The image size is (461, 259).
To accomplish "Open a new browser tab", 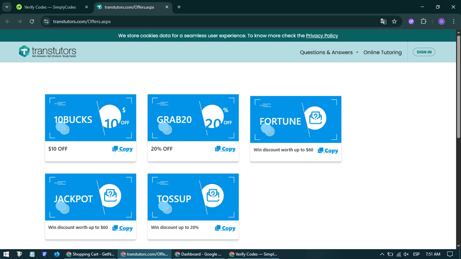I will coord(179,7).
